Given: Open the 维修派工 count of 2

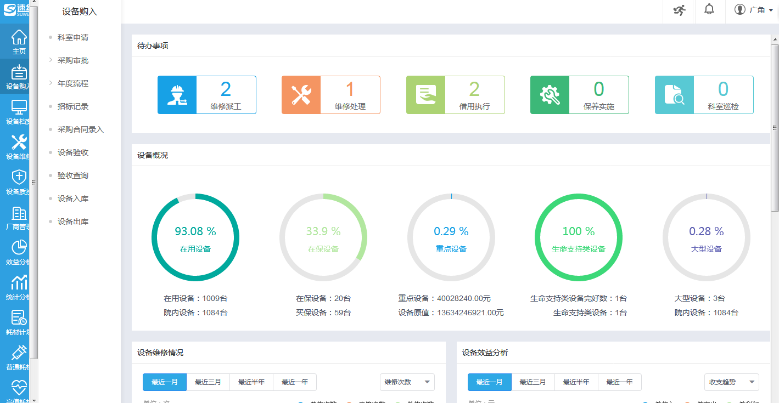Looking at the screenshot, I should [x=226, y=89].
